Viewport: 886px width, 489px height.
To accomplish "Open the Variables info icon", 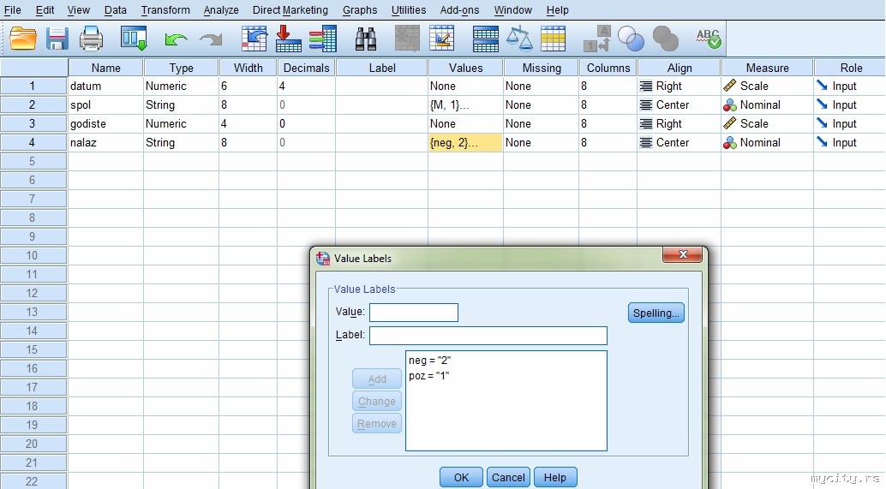I will pyautogui.click(x=323, y=39).
